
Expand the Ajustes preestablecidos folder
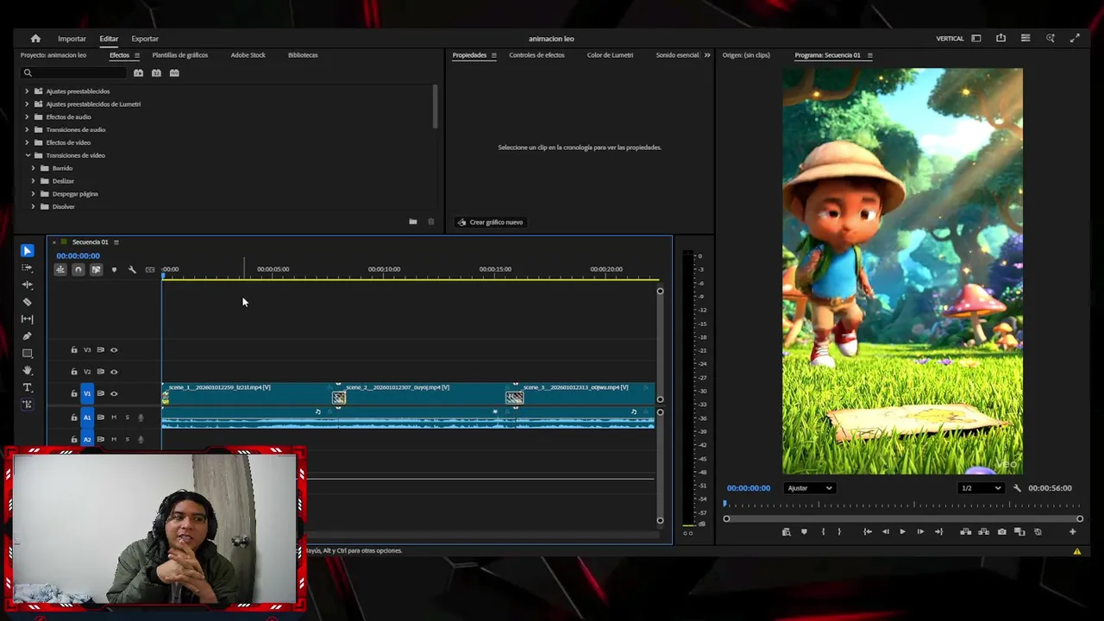pos(27,91)
